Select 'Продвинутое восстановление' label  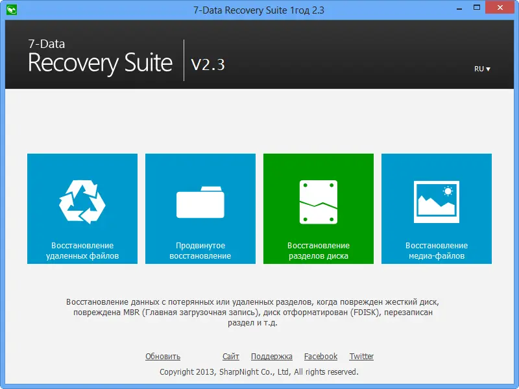[200, 250]
